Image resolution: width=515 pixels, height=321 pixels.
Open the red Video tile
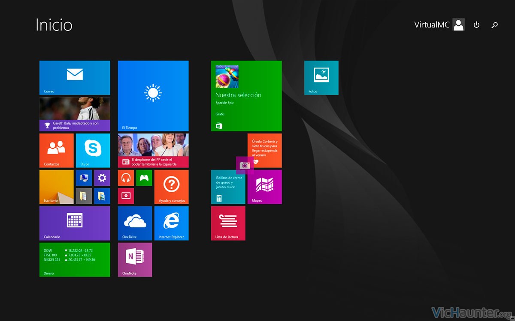[x=126, y=196]
